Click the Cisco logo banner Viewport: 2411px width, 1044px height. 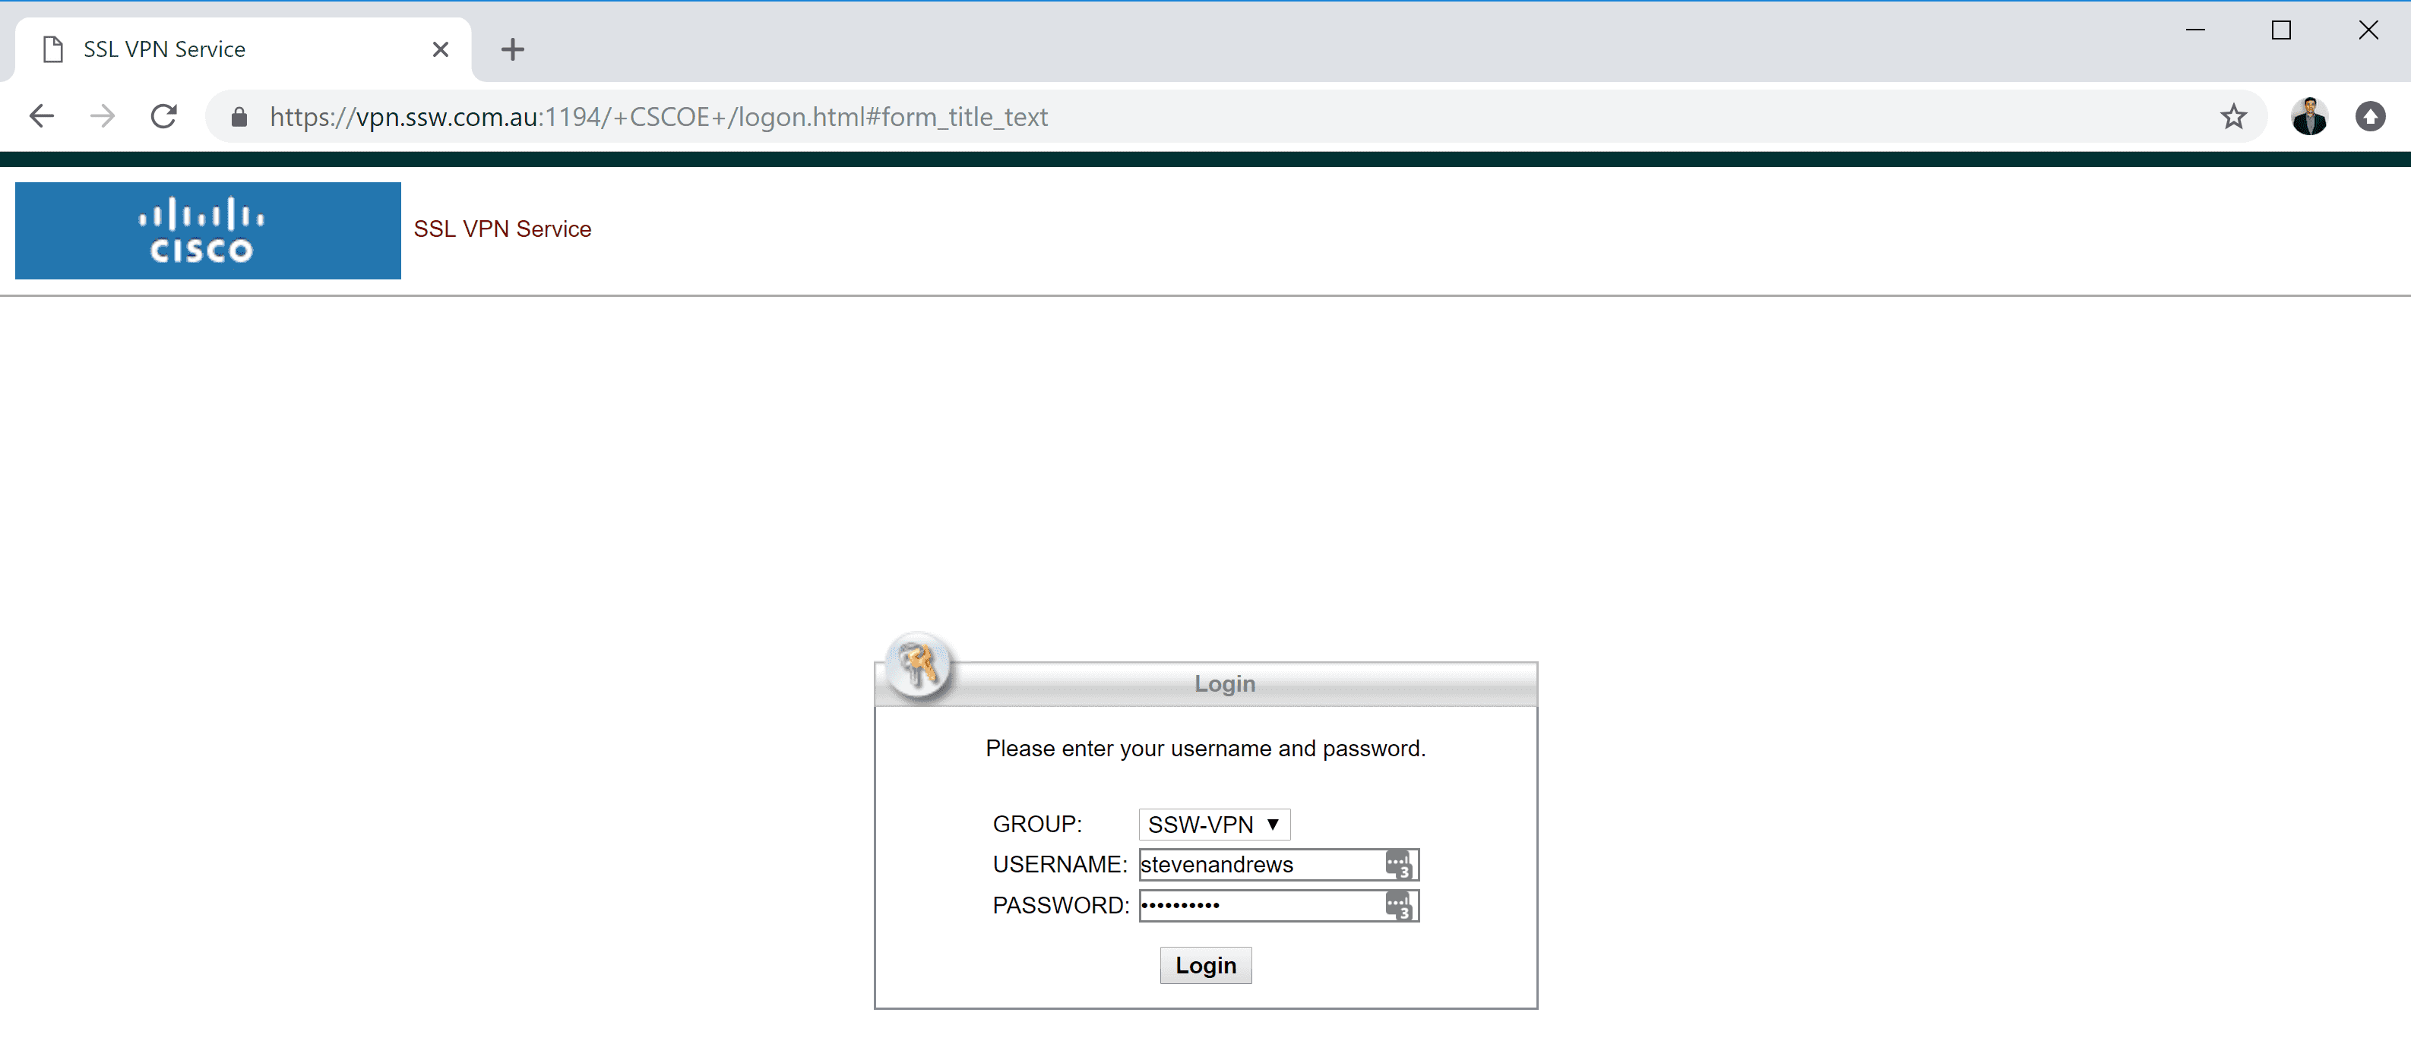[x=207, y=230]
